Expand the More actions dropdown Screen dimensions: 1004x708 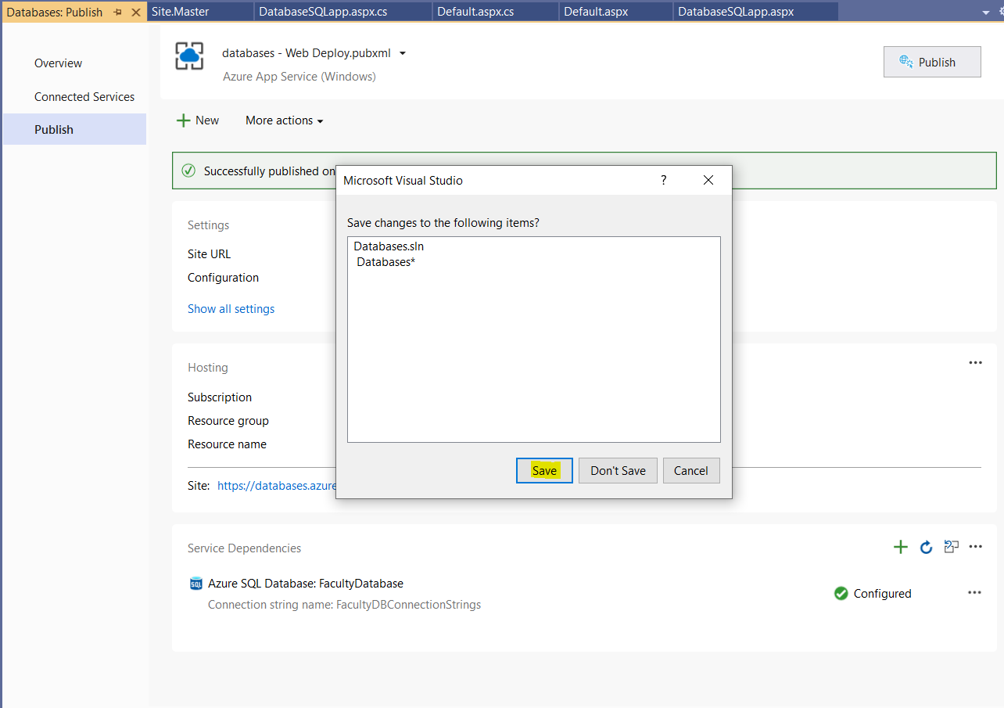pos(285,120)
